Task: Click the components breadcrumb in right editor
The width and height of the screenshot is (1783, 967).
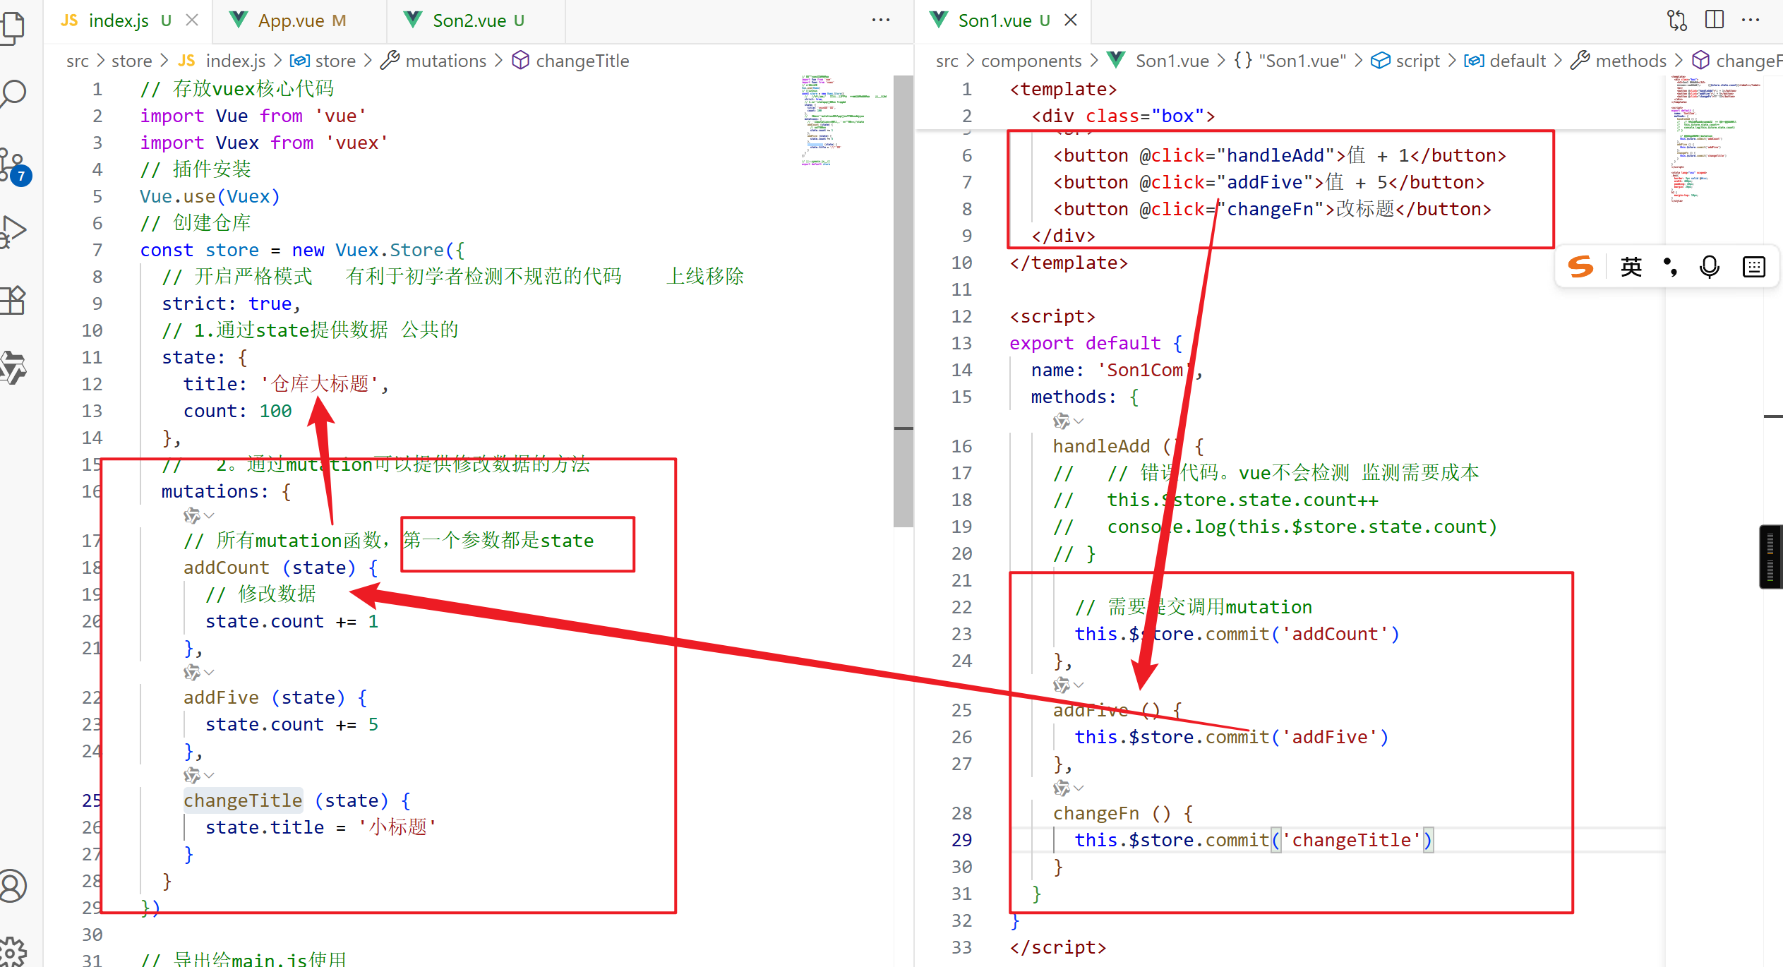Action: click(1031, 61)
